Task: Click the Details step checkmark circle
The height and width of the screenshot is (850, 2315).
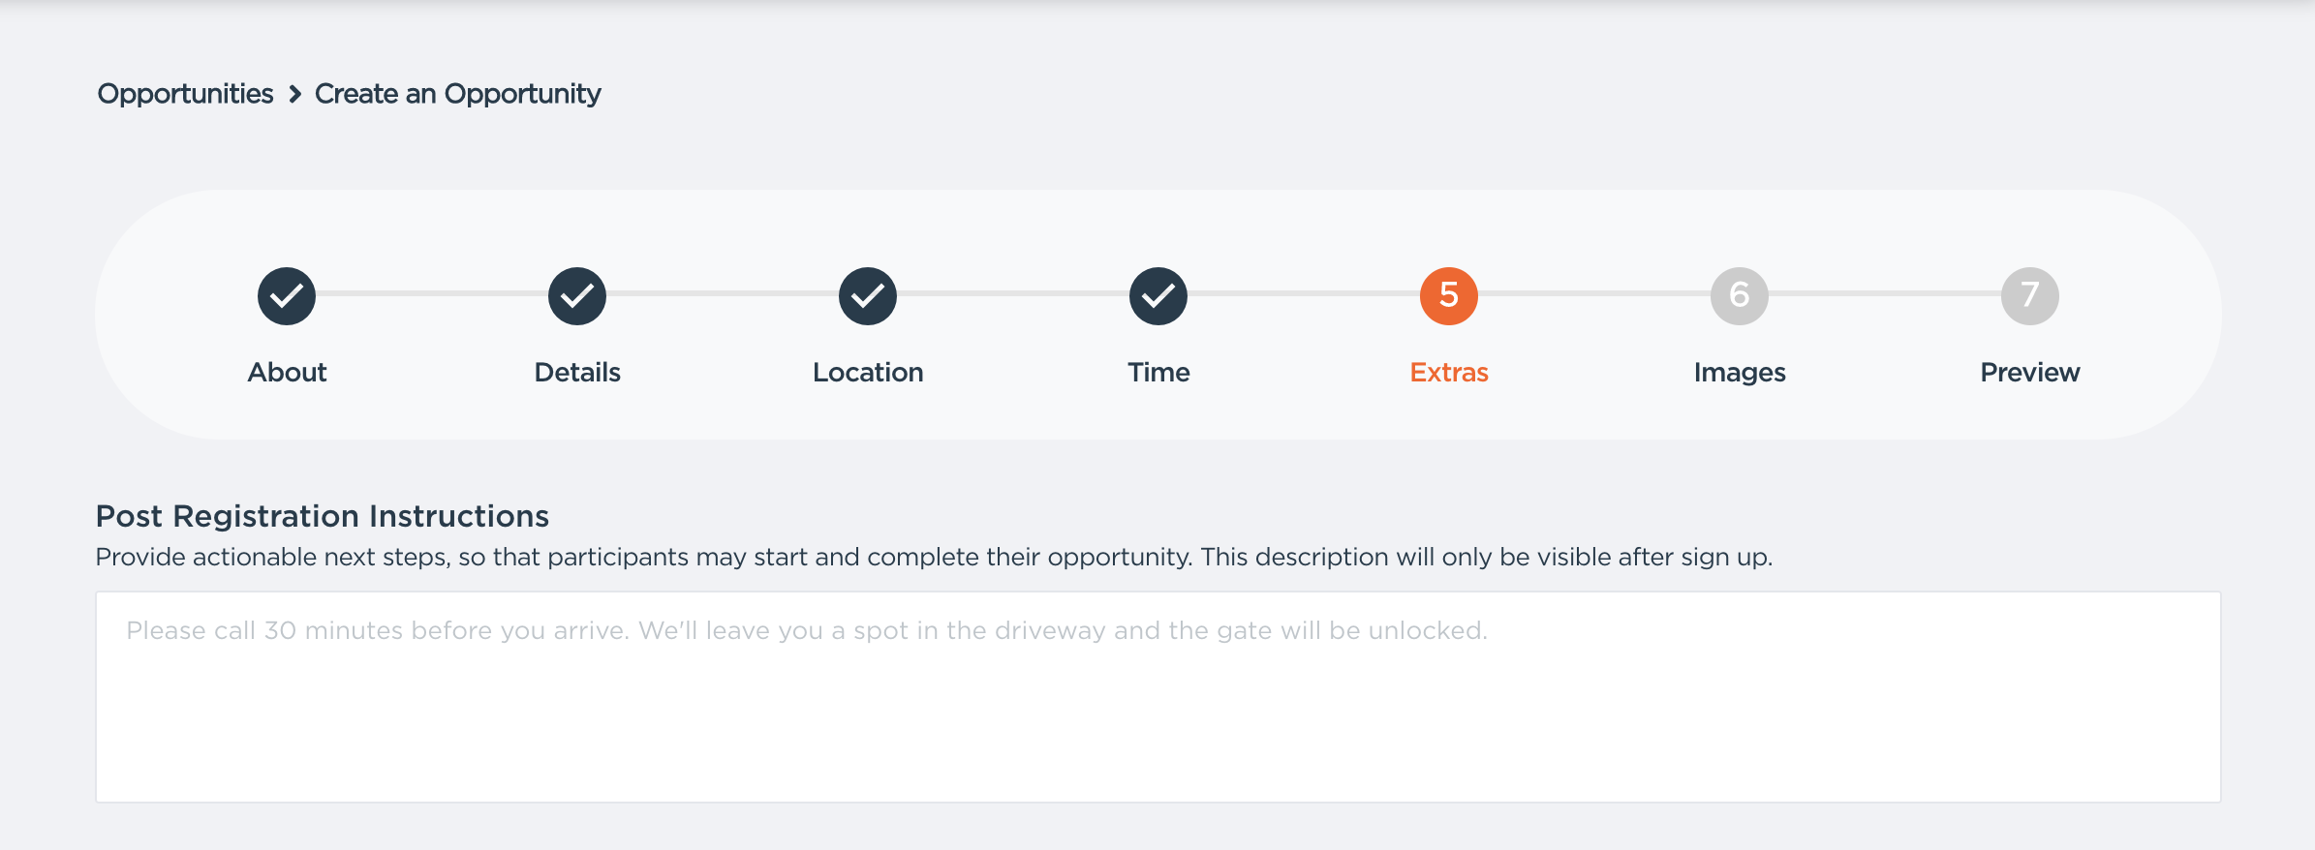Action: click(577, 295)
